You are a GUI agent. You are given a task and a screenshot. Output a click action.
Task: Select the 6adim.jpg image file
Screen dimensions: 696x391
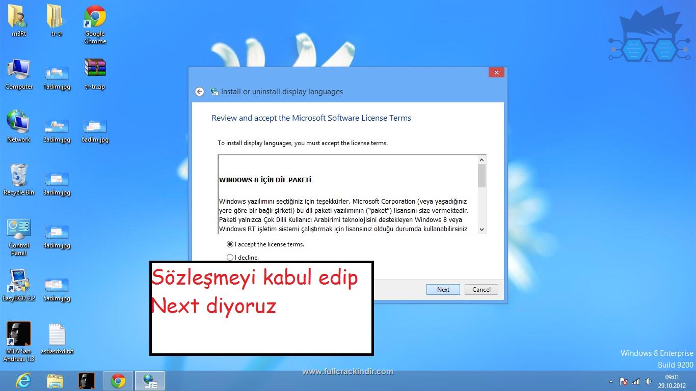click(x=95, y=131)
